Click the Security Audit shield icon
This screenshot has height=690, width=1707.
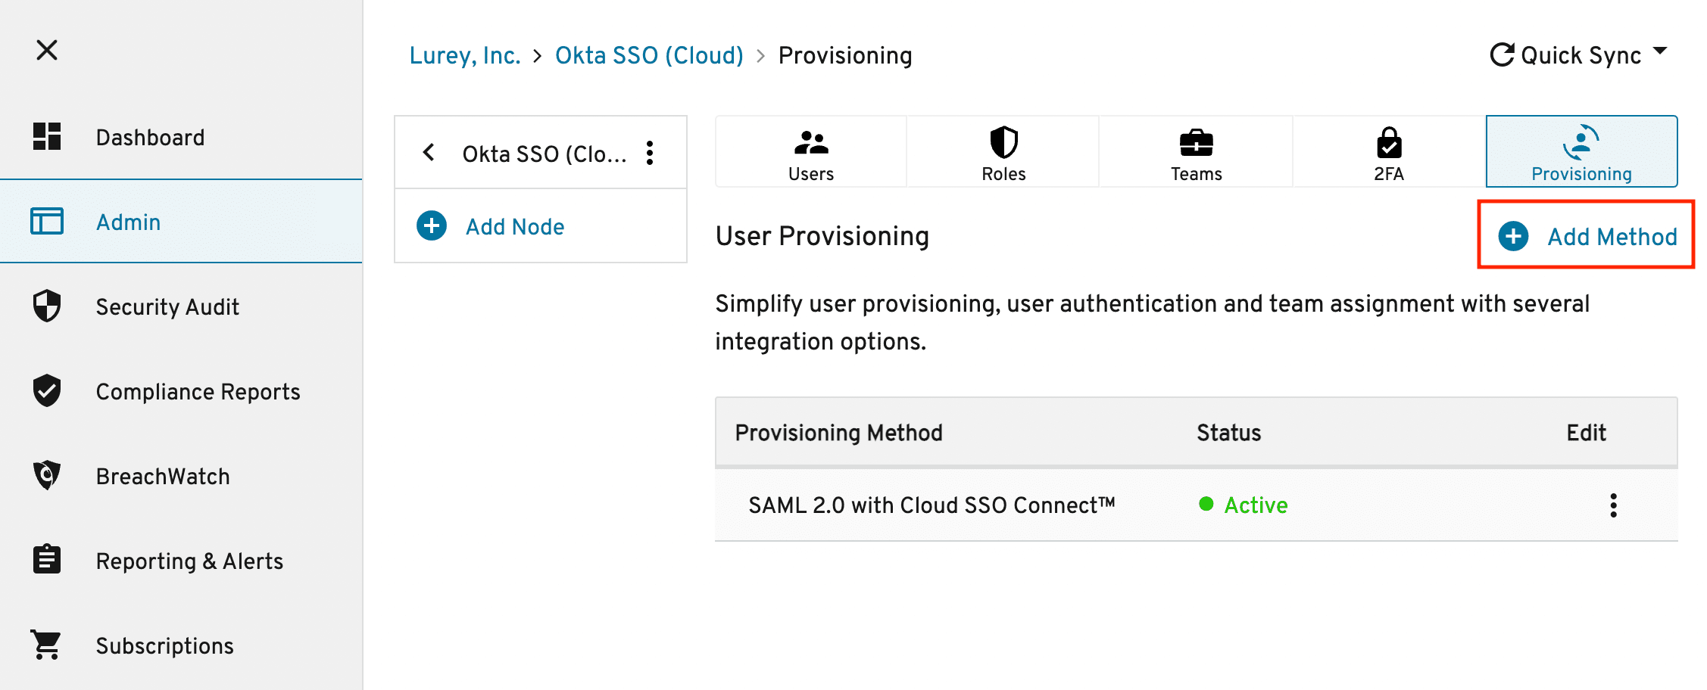[47, 306]
